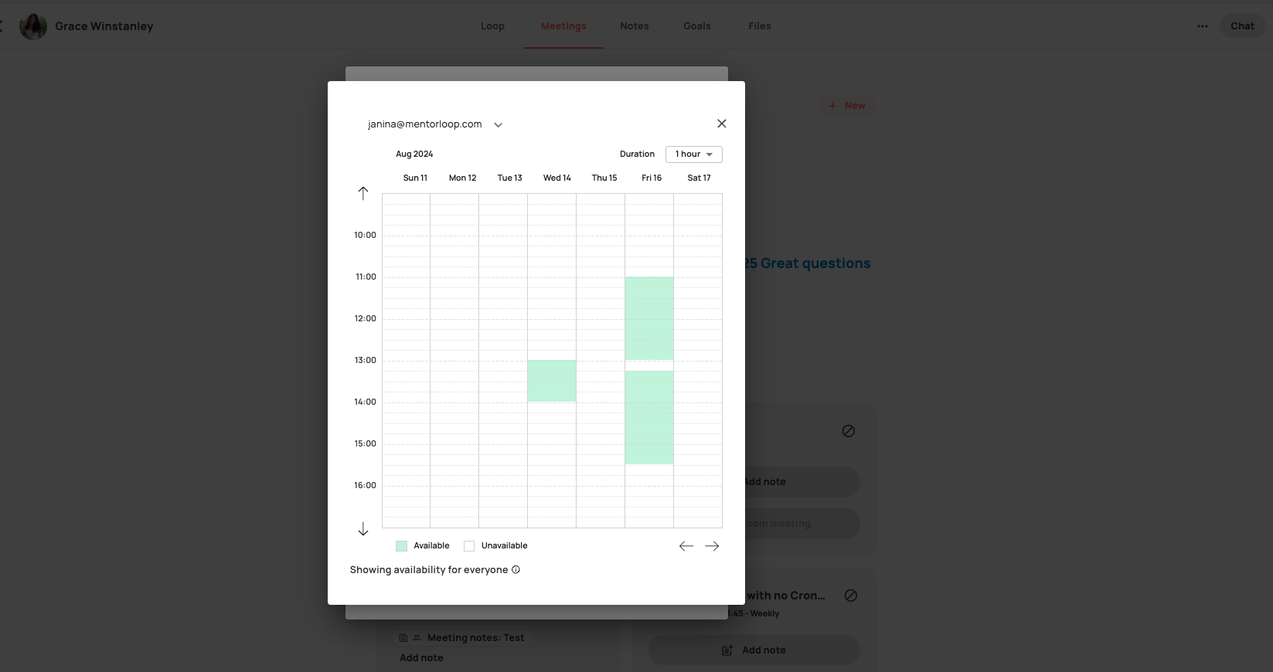Screen dimensions: 1273x672
Task: Open the Notes tab
Action: (634, 26)
